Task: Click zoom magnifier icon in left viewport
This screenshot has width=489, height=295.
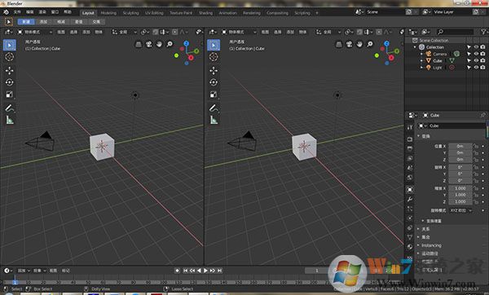Action: pyautogui.click(x=170, y=44)
